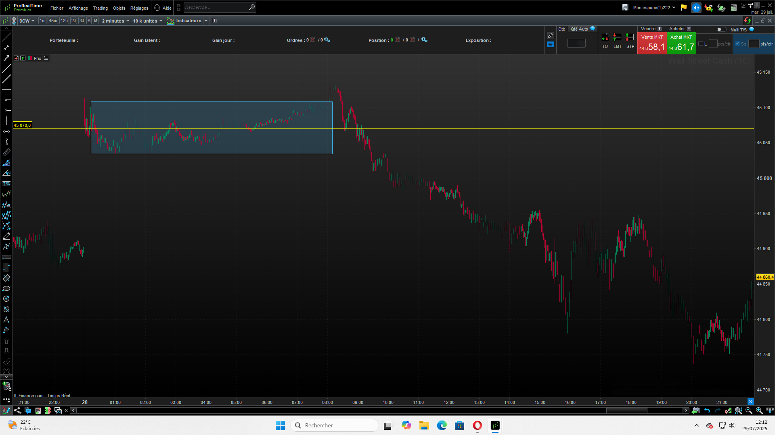Check the L pts/ctr checkbox
This screenshot has width=775, height=435.
701,44
